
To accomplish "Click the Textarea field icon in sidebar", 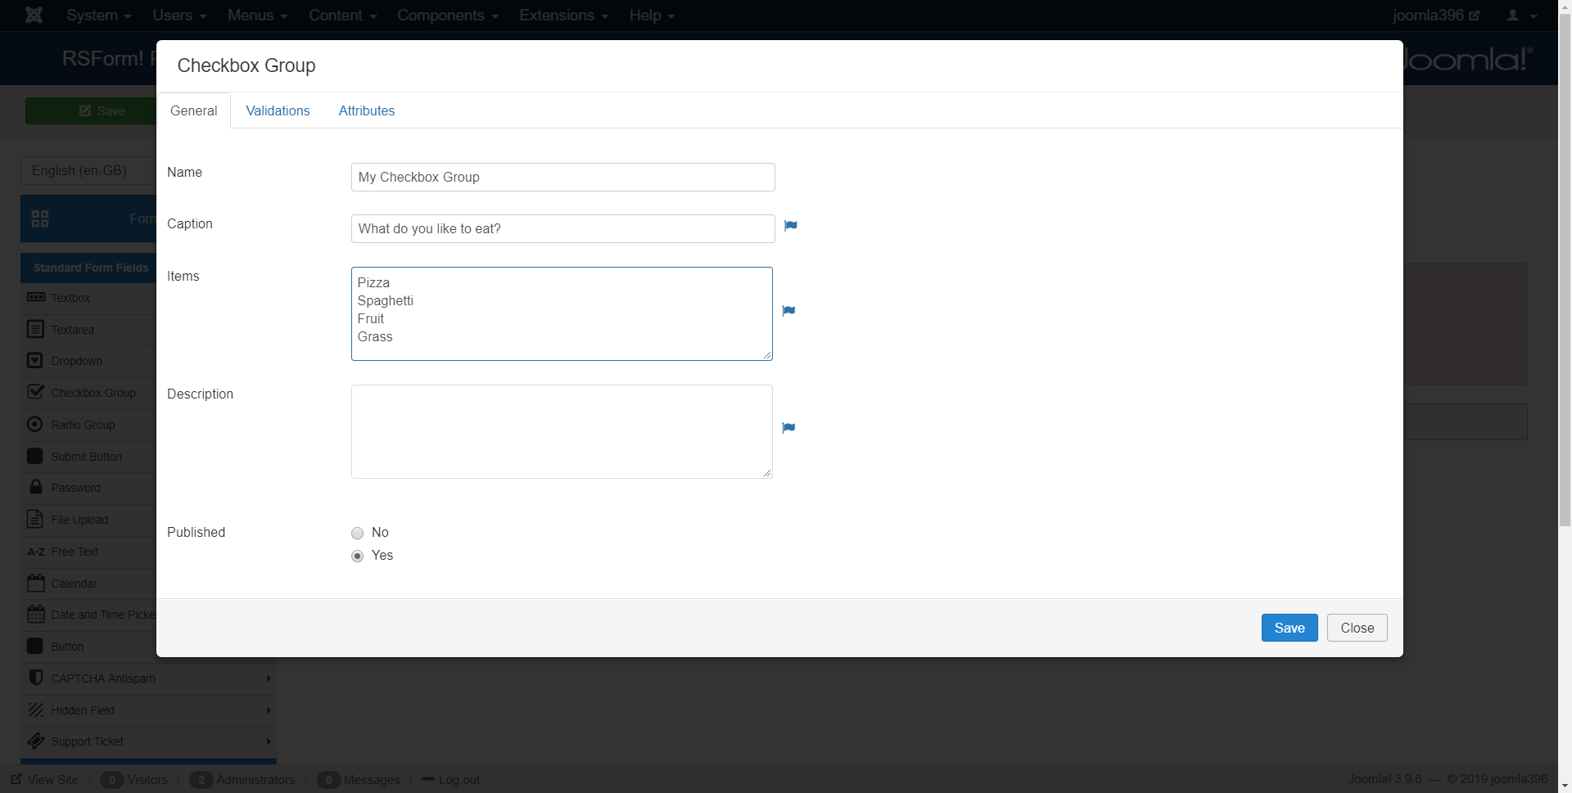I will click(x=35, y=330).
